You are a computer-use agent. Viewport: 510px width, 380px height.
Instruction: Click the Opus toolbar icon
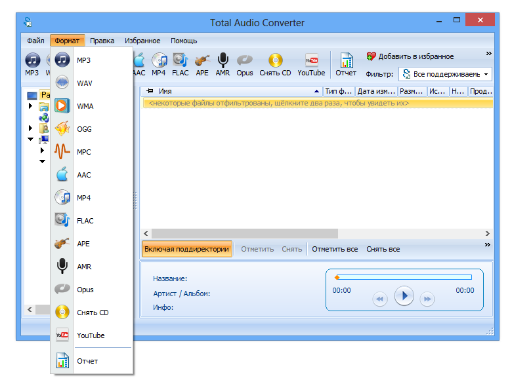(245, 64)
